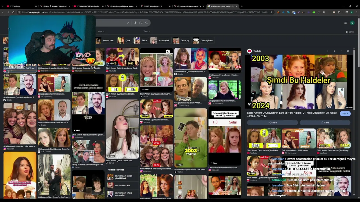Open the YouTube source icon in preview header
The width and height of the screenshot is (360, 202).
(249, 51)
